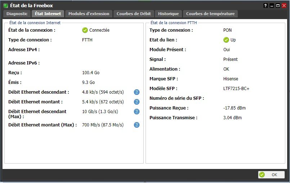Click the green check next to Connectée
This screenshot has width=290, height=183.
pos(85,30)
